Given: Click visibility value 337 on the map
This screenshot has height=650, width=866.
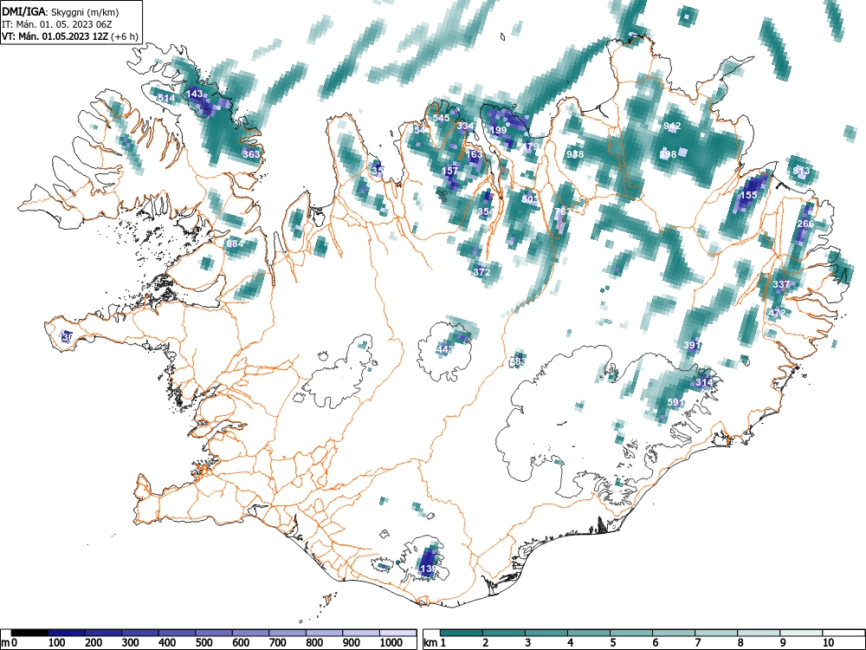Looking at the screenshot, I should click(x=781, y=284).
